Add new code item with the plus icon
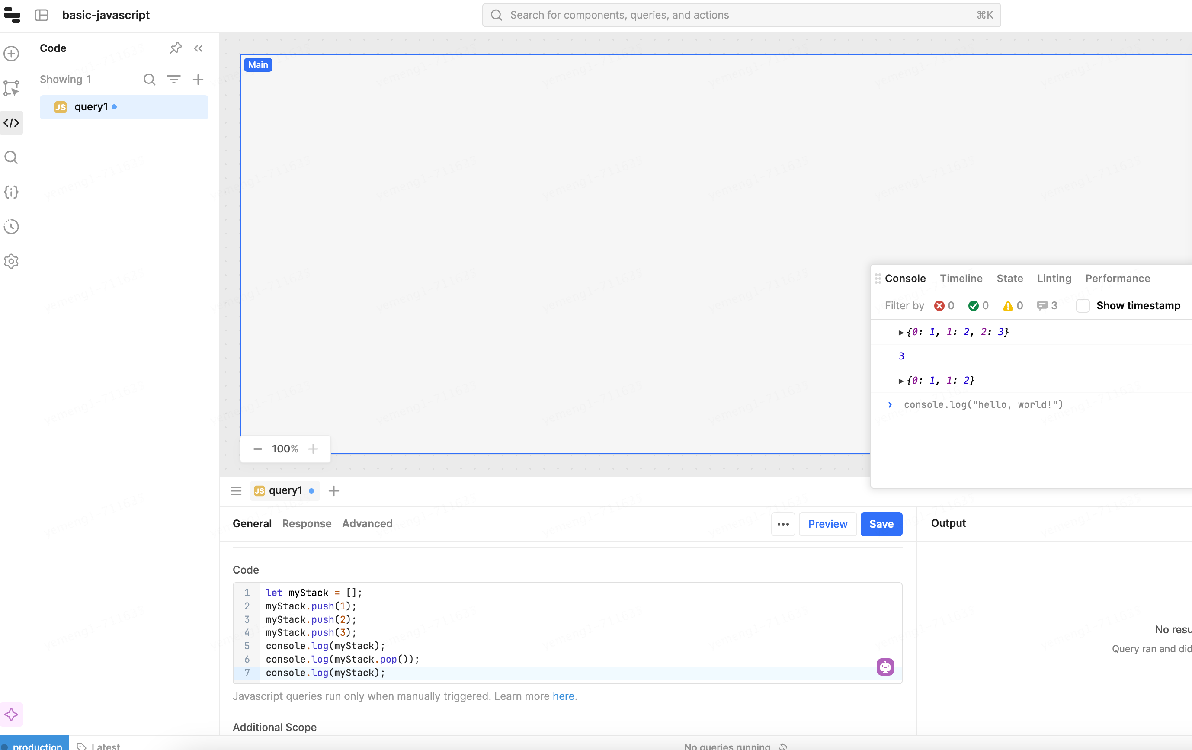This screenshot has height=750, width=1192. 198,79
